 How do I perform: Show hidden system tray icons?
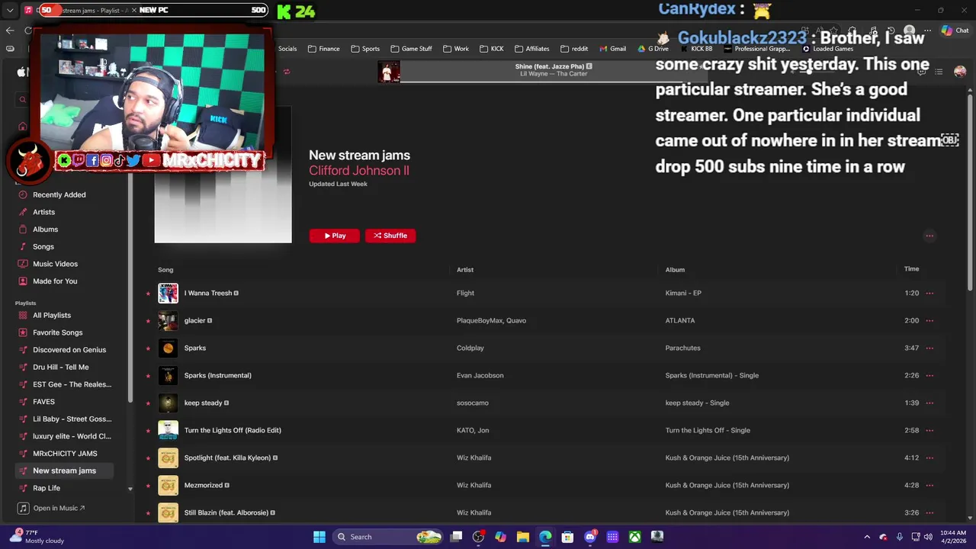pyautogui.click(x=867, y=537)
